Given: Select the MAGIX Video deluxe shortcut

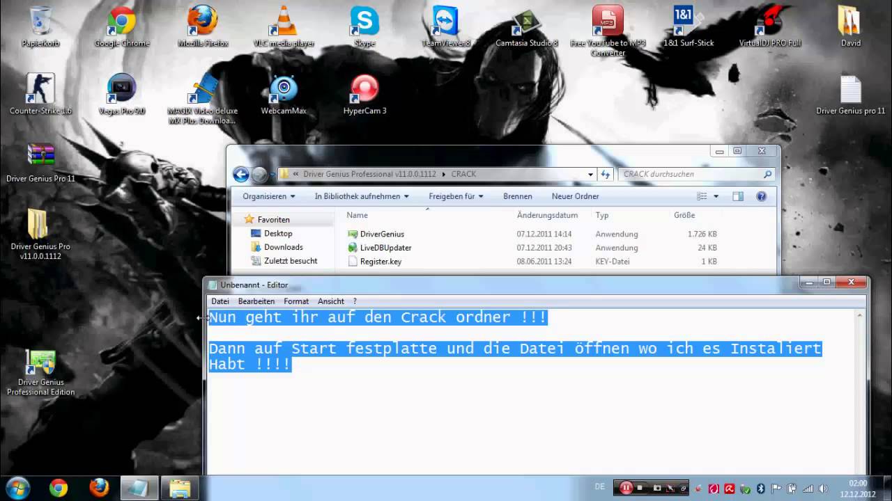Looking at the screenshot, I should pyautogui.click(x=203, y=99).
